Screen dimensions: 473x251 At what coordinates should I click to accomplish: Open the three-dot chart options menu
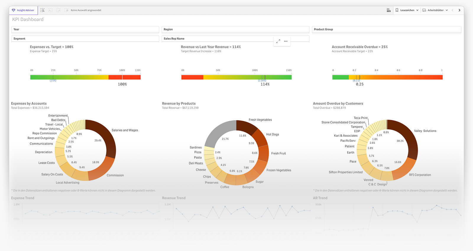click(286, 41)
